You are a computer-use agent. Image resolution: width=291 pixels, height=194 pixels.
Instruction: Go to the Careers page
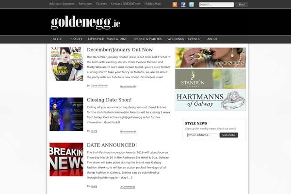click(101, 3)
